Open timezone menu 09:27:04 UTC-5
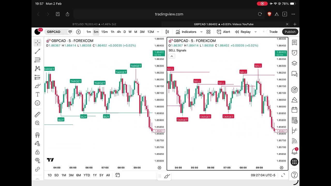The height and width of the screenshot is (186, 331). (263, 175)
